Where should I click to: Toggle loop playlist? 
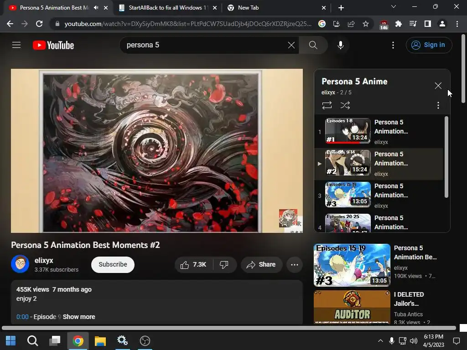327,105
